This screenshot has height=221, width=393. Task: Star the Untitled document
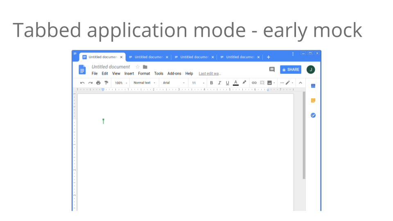point(138,67)
